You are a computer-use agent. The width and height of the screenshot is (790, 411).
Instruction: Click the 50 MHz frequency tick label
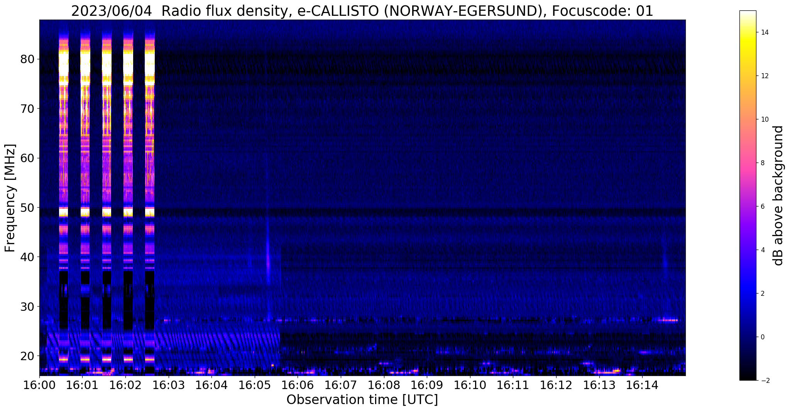pyautogui.click(x=27, y=208)
